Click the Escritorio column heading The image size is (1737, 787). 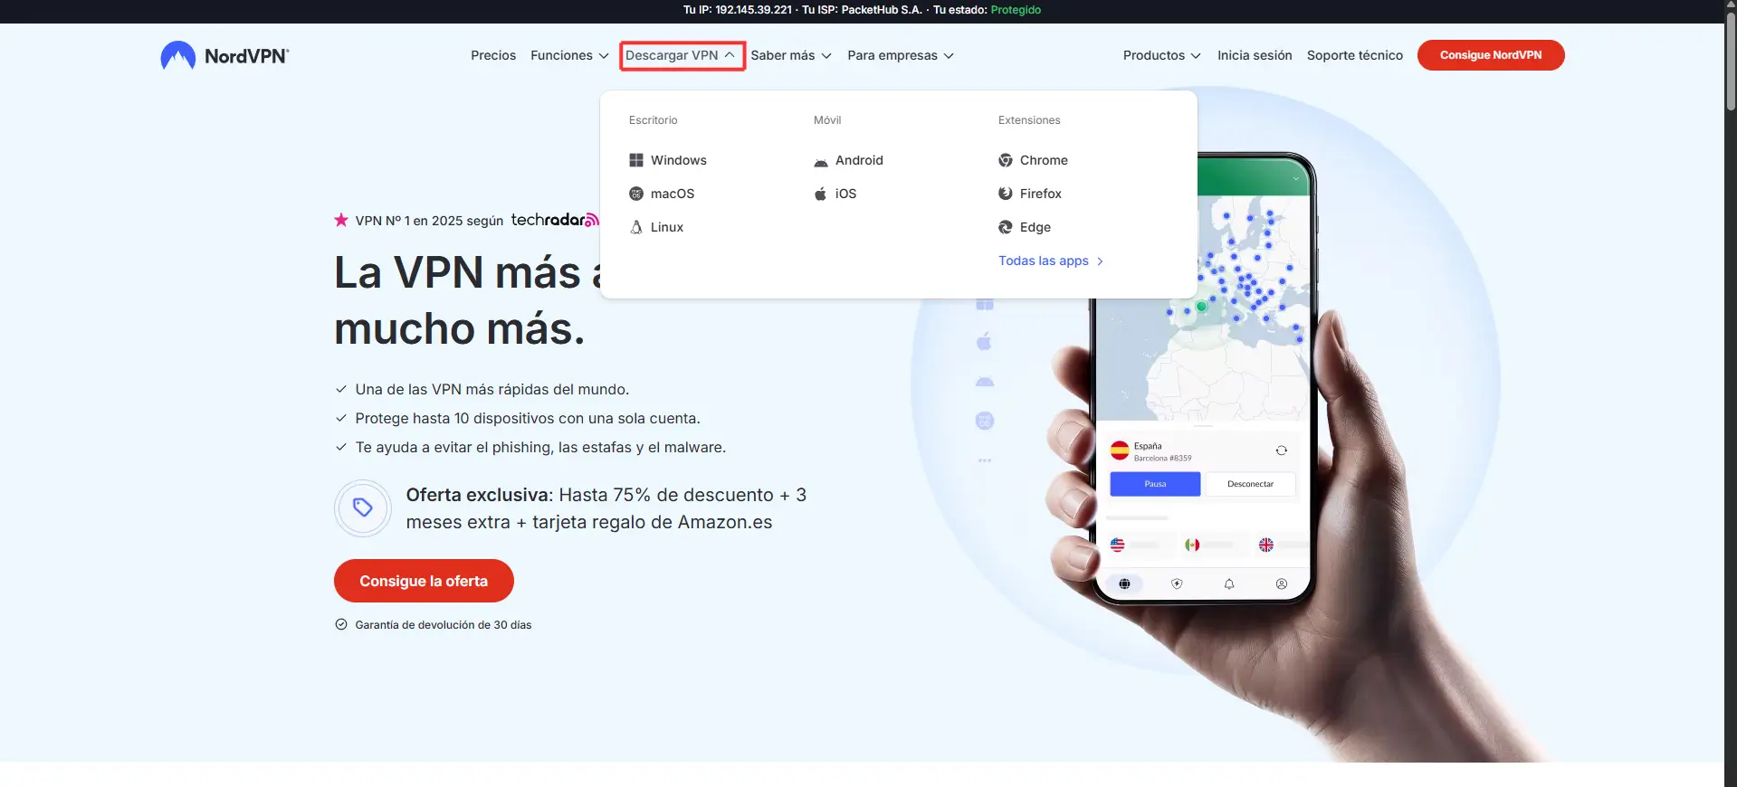[x=654, y=120]
